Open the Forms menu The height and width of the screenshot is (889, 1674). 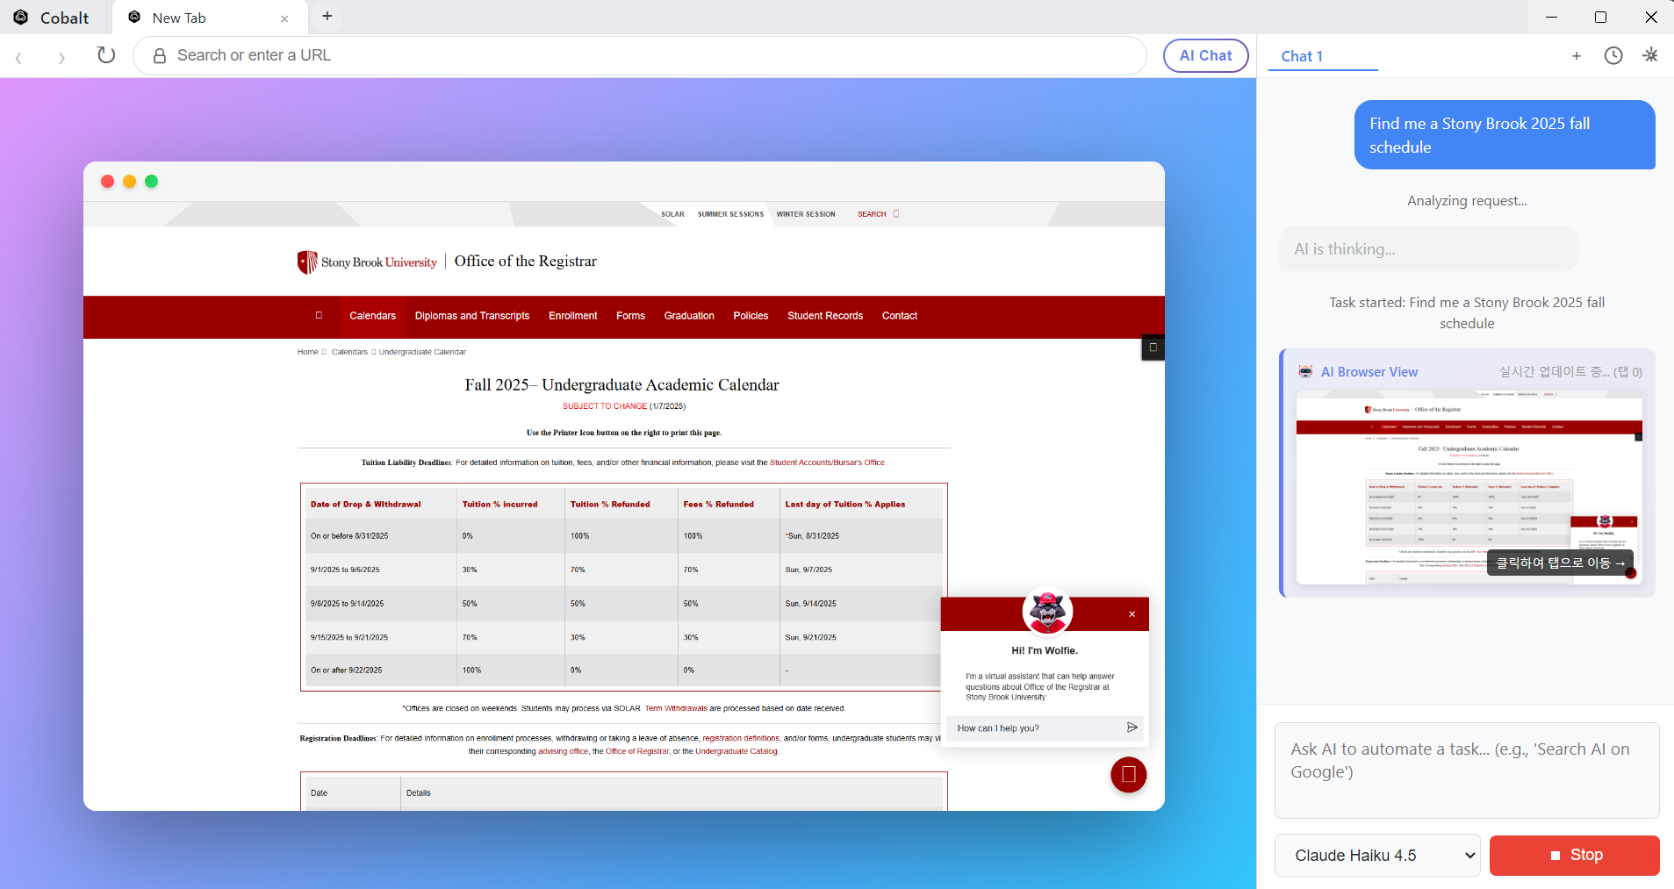pos(630,316)
